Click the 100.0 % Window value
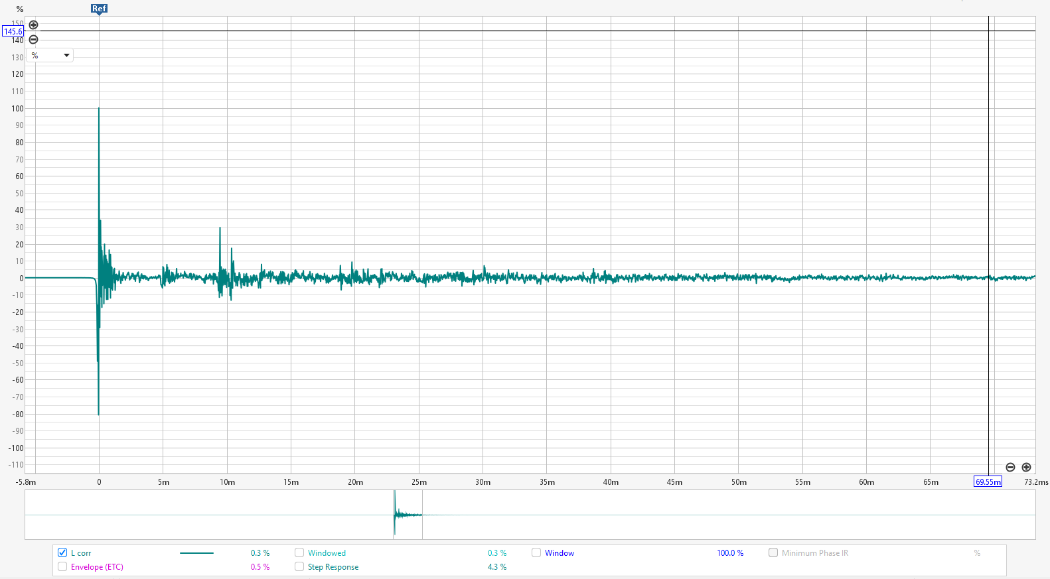Image resolution: width=1050 pixels, height=579 pixels. point(730,553)
